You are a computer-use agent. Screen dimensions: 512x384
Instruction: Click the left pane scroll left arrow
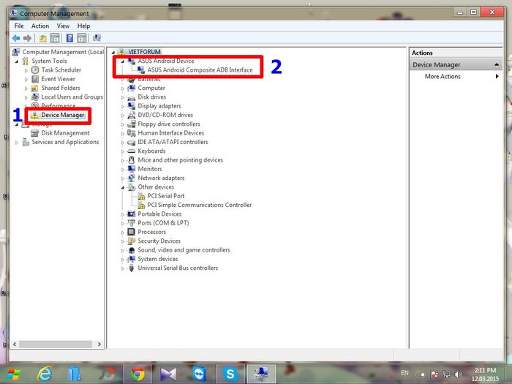[15, 345]
